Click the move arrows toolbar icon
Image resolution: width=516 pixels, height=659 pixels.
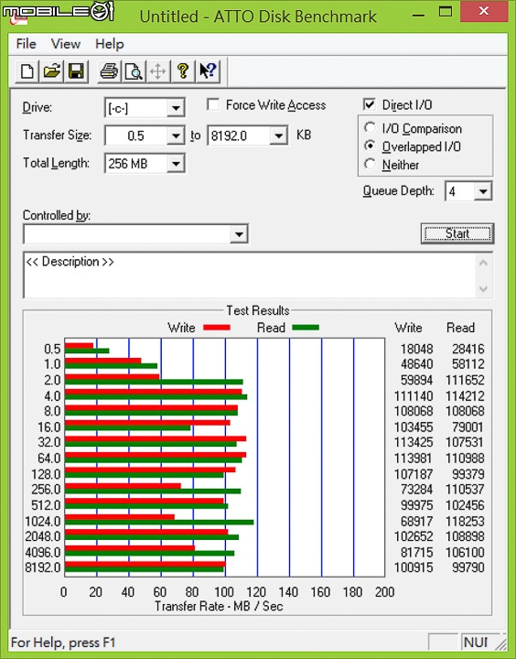[x=158, y=71]
